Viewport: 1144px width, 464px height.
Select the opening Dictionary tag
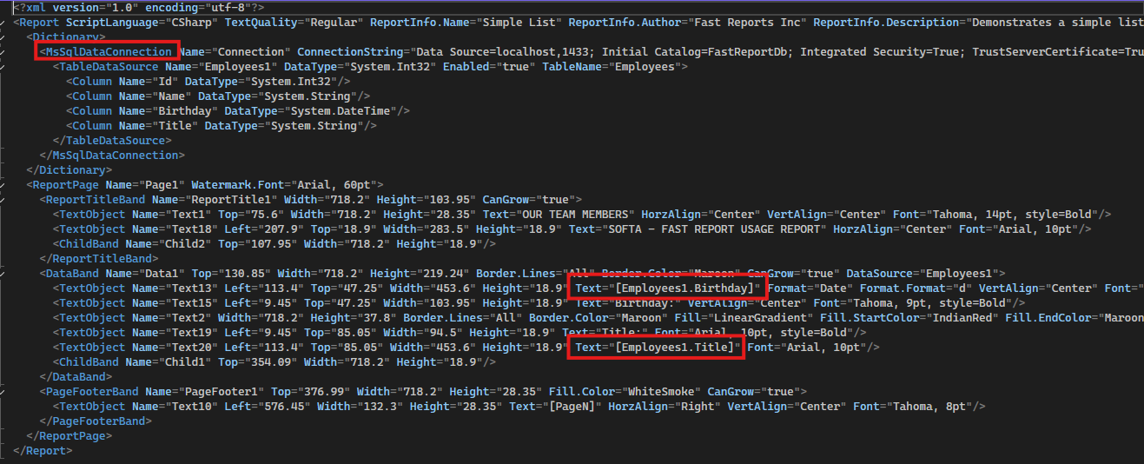coord(65,36)
